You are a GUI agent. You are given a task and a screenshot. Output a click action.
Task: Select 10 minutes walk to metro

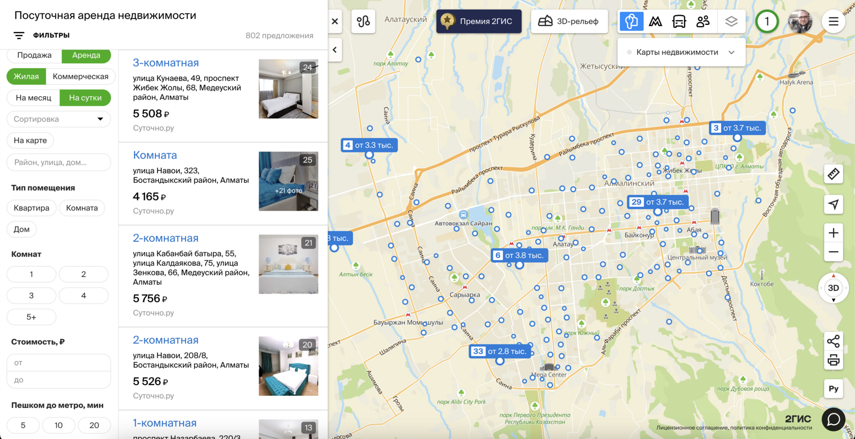(59, 425)
